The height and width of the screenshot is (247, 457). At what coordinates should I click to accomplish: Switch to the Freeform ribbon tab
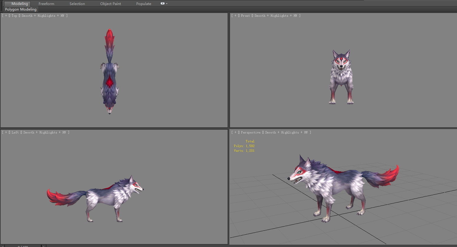46,4
